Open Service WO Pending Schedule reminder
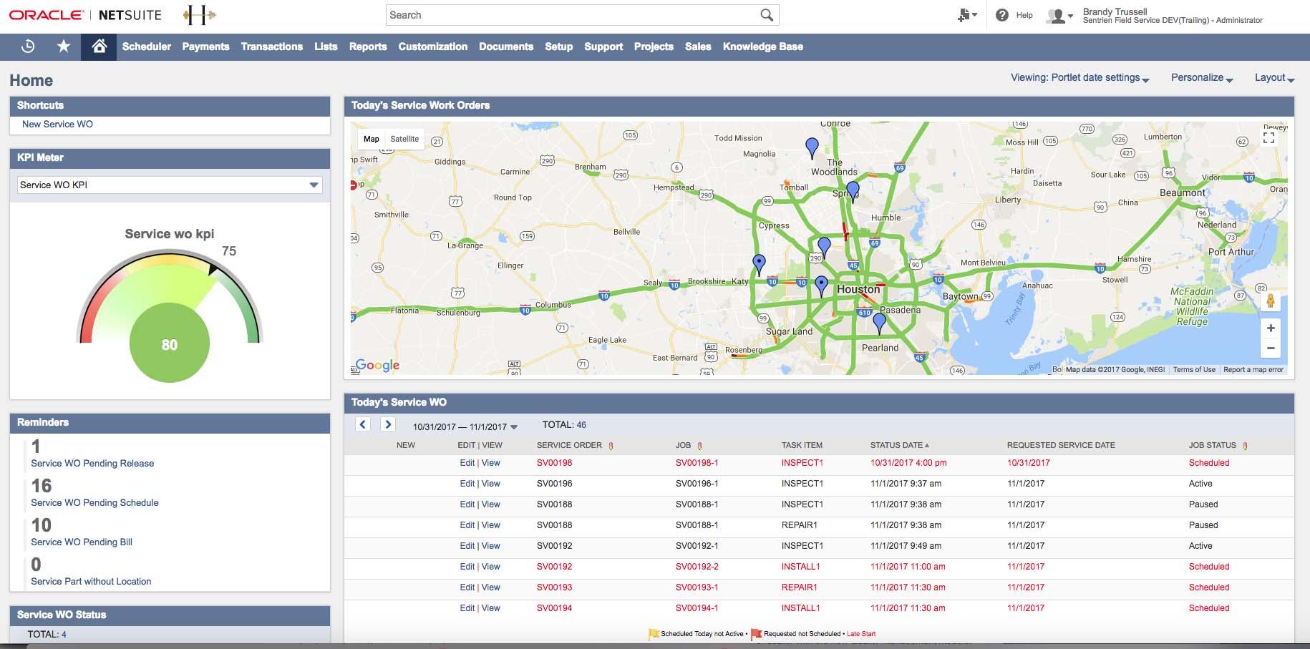 click(x=94, y=503)
